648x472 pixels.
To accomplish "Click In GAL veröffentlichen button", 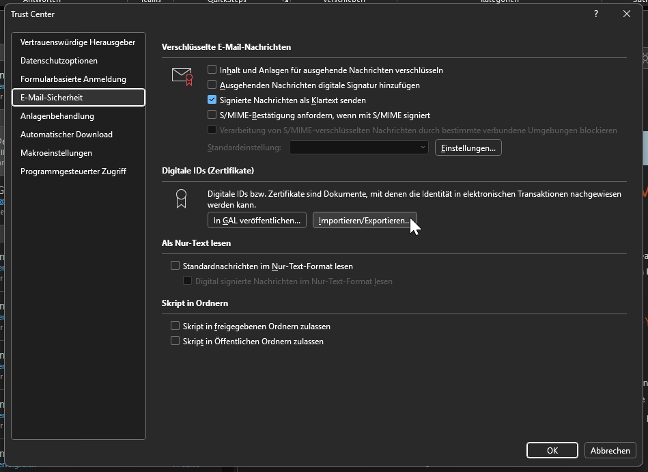I will [257, 221].
